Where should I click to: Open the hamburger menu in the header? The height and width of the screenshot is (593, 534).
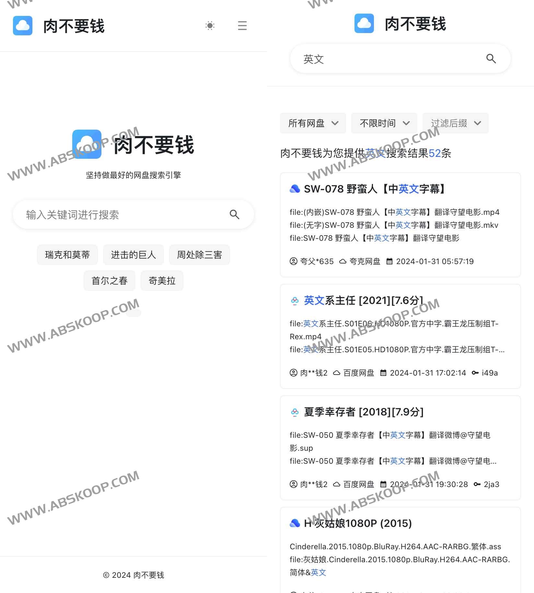point(242,26)
